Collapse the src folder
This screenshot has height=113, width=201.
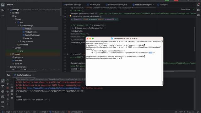(x=11, y=16)
